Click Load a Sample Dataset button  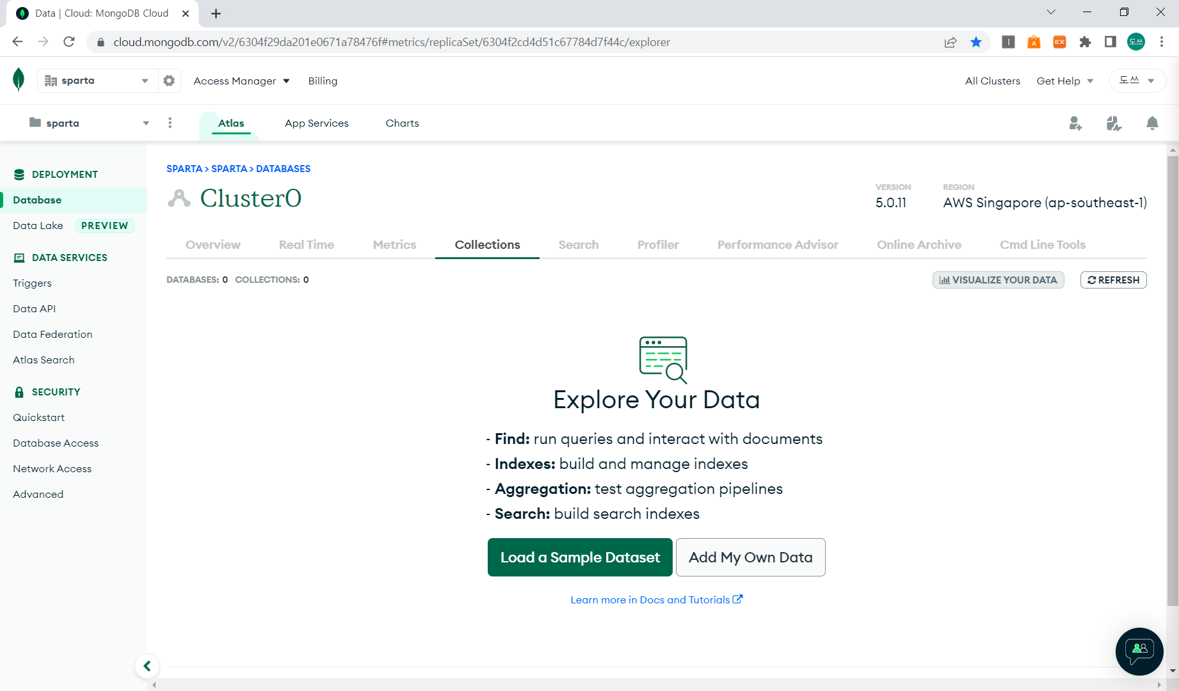coord(580,557)
